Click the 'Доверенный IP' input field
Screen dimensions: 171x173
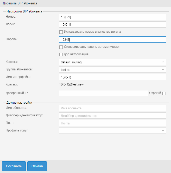[103, 93]
